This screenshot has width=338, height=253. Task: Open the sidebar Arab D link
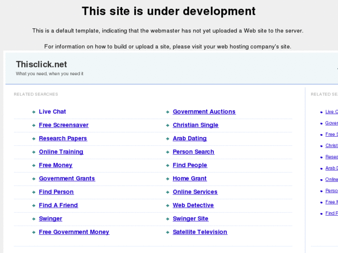pyautogui.click(x=331, y=168)
